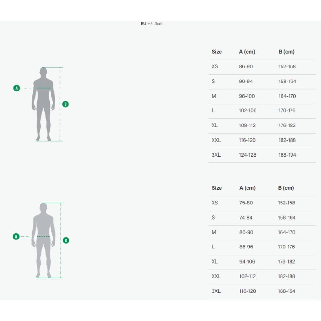
Task: Select the 96-100 chest value for size M
Action: coord(247,96)
